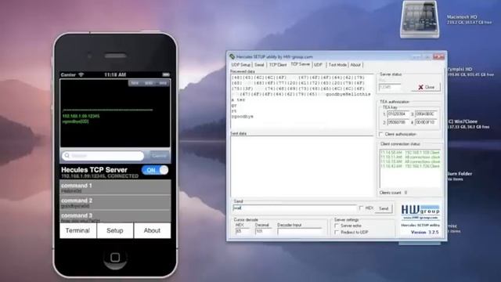Screen dimensions: 501x282
Task: Click the Decimal cursor decode field
Action: point(263,231)
